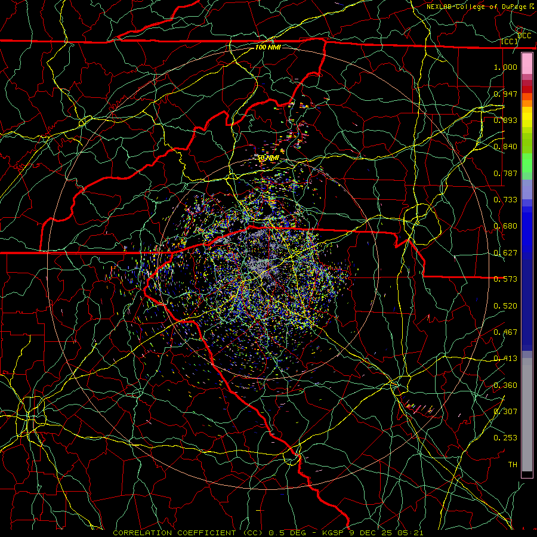Pick the gray segment of the color bar
Screen dimensions: 537x537
pyautogui.click(x=527, y=415)
